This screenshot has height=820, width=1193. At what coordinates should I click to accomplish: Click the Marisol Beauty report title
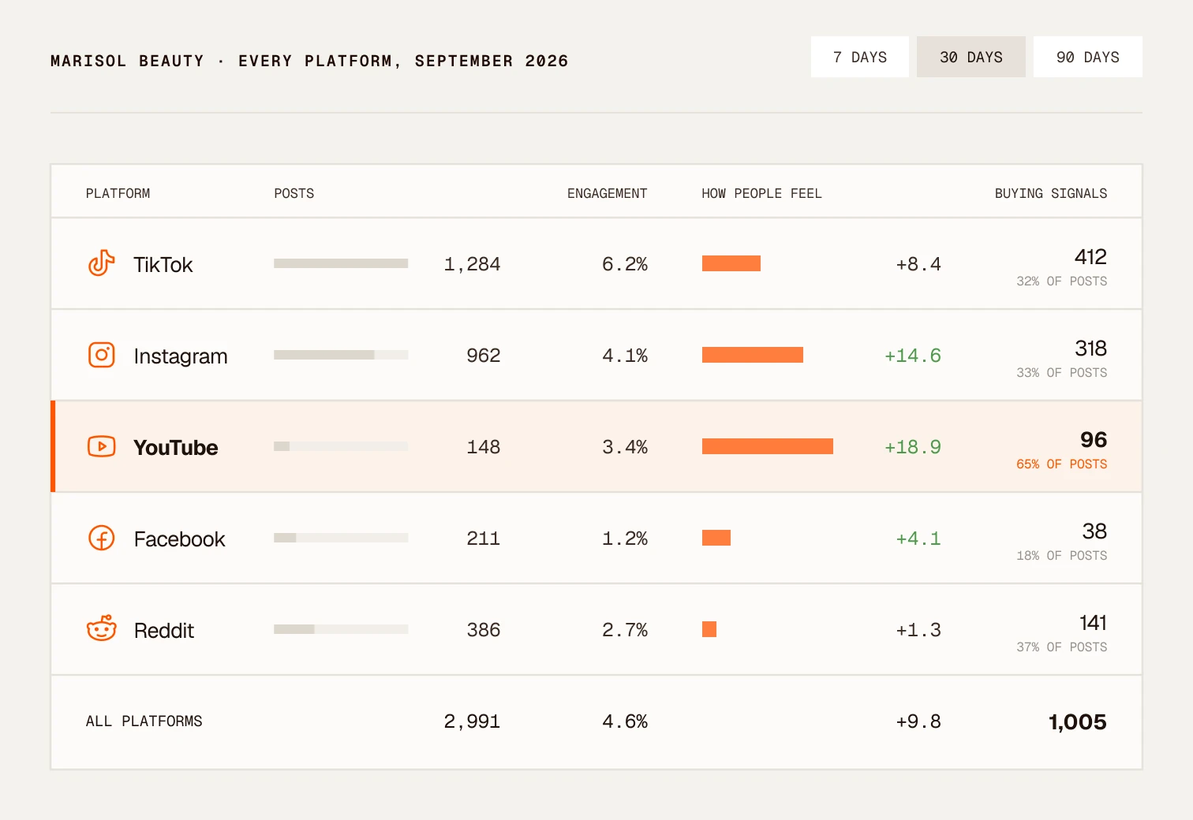point(309,61)
